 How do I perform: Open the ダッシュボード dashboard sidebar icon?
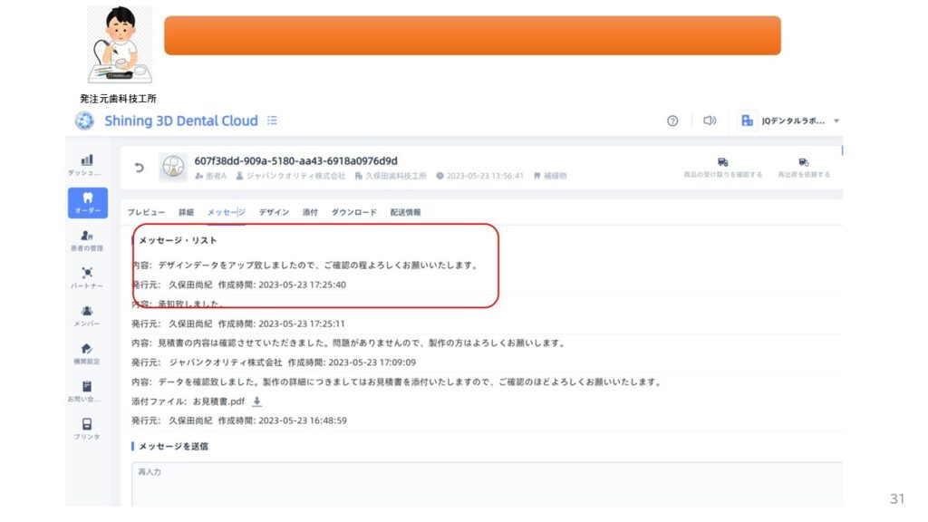(x=87, y=163)
